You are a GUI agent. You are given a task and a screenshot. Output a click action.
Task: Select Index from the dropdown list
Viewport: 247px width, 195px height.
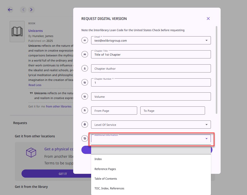tap(98, 159)
